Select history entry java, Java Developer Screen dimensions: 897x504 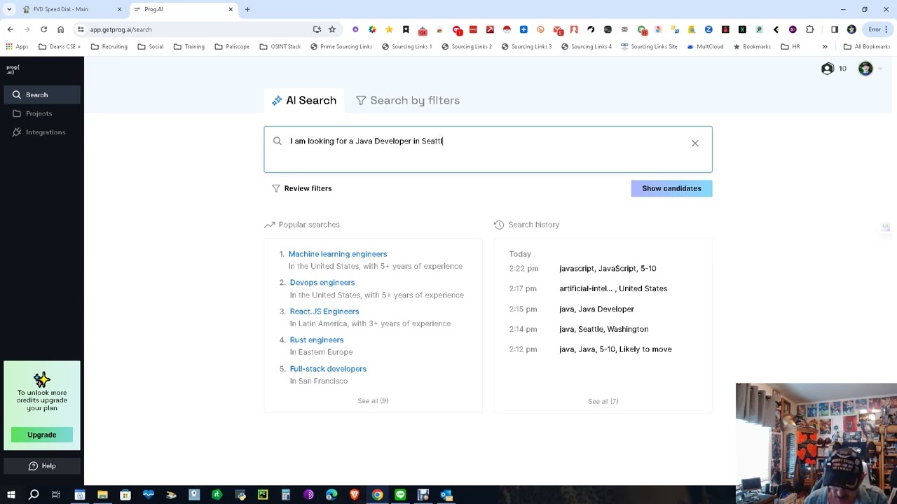pyautogui.click(x=596, y=309)
